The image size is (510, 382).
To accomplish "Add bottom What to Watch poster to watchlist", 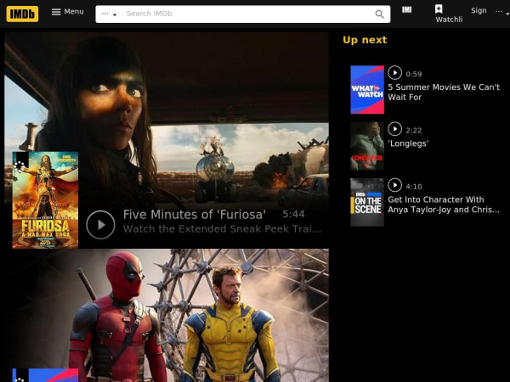I will tap(20, 376).
